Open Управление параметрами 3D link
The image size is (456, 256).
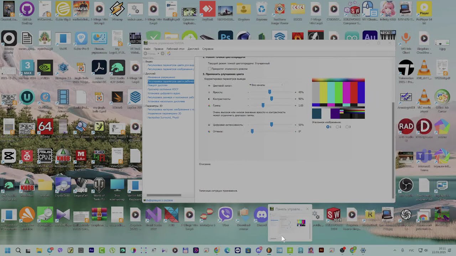[x=164, y=113]
